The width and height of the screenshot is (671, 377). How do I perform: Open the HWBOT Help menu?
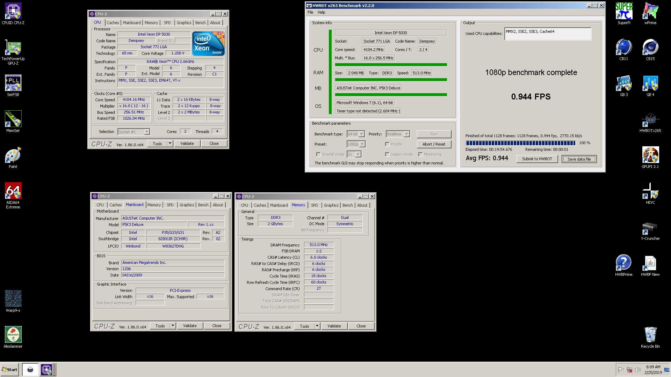tap(321, 12)
